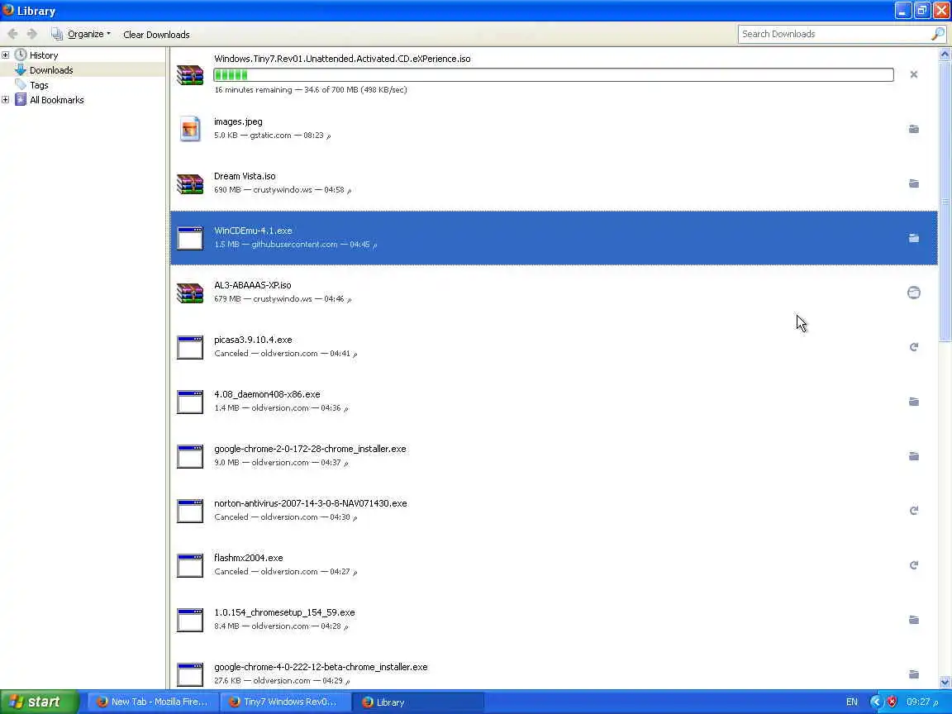Click the search magnifier icon
Image resolution: width=952 pixels, height=714 pixels.
937,34
